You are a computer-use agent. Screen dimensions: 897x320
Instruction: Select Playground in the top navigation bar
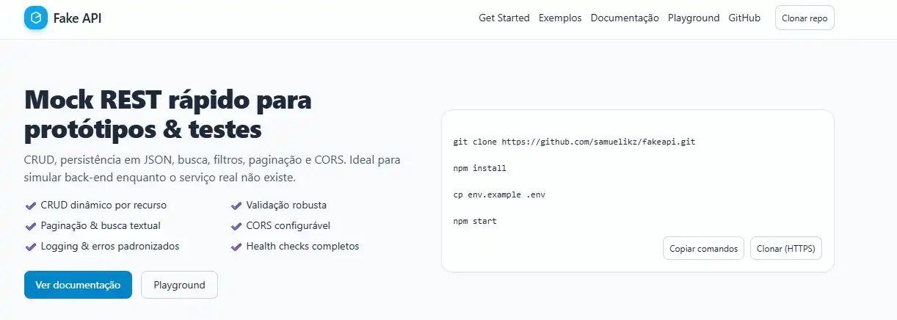click(693, 18)
